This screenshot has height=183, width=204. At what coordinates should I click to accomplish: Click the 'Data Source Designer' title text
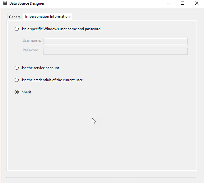point(27,3)
